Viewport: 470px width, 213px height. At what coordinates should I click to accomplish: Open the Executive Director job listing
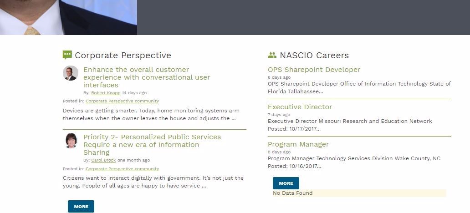(300, 107)
